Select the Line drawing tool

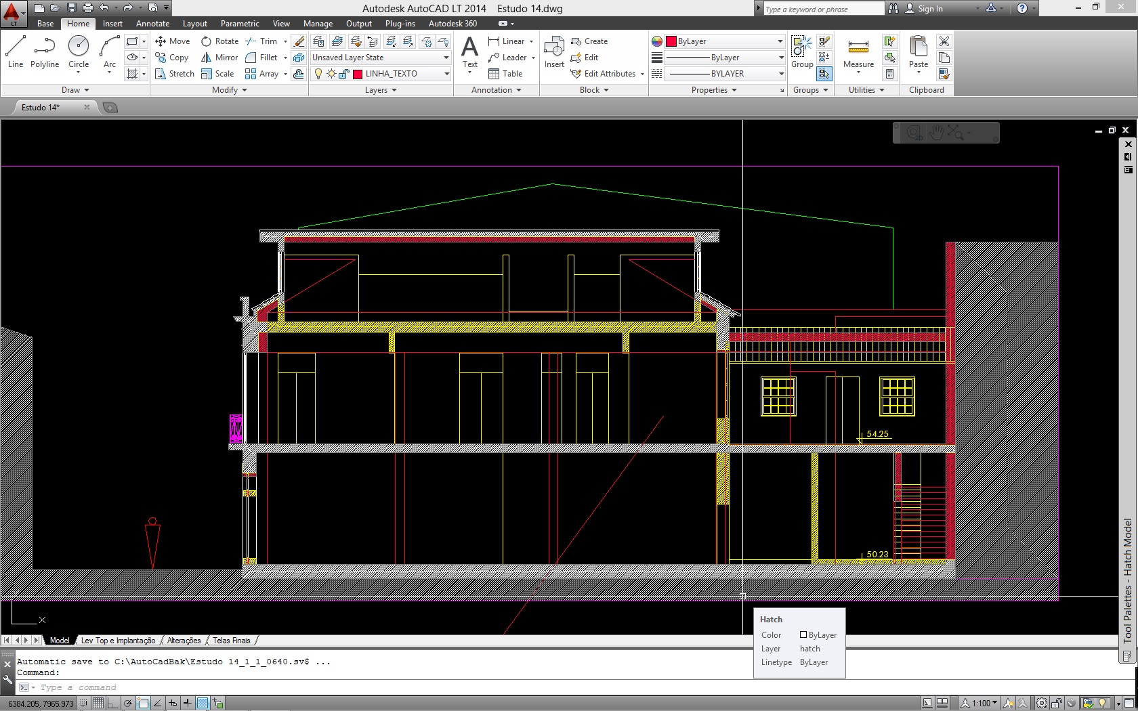click(16, 52)
